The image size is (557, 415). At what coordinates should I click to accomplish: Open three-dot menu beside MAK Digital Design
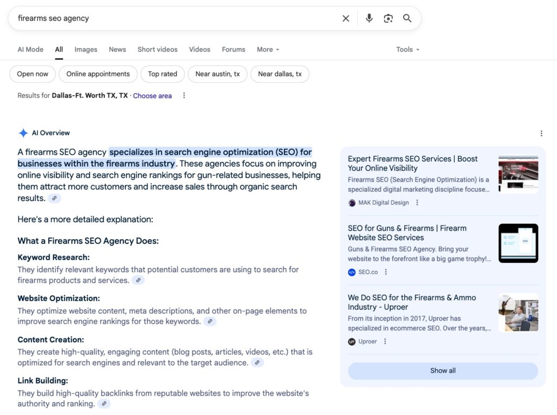(x=417, y=203)
